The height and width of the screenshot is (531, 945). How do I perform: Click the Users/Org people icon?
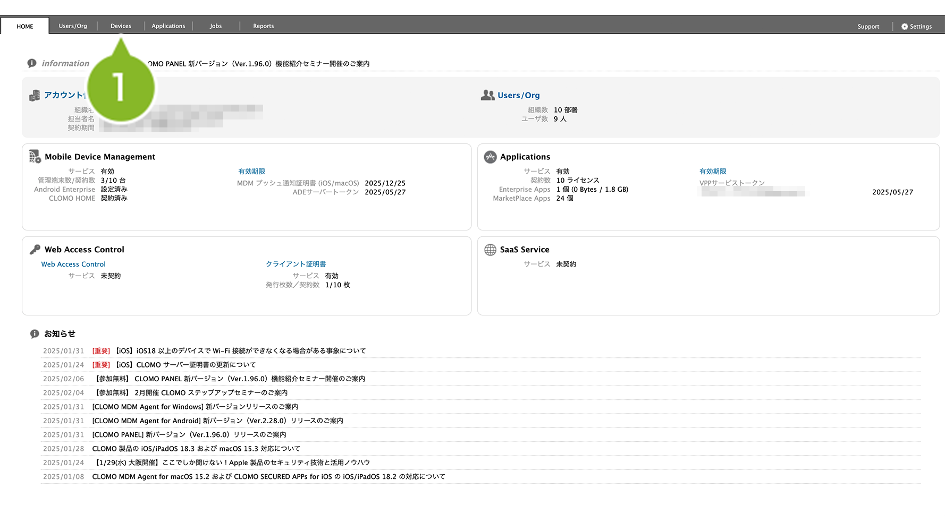(487, 95)
